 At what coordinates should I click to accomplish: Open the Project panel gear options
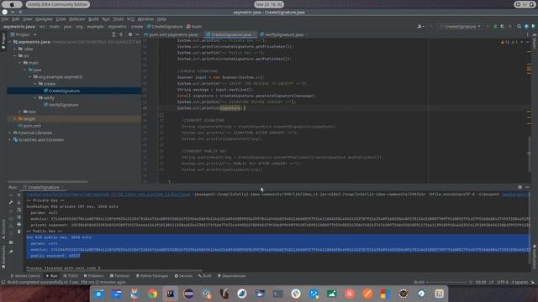point(130,34)
